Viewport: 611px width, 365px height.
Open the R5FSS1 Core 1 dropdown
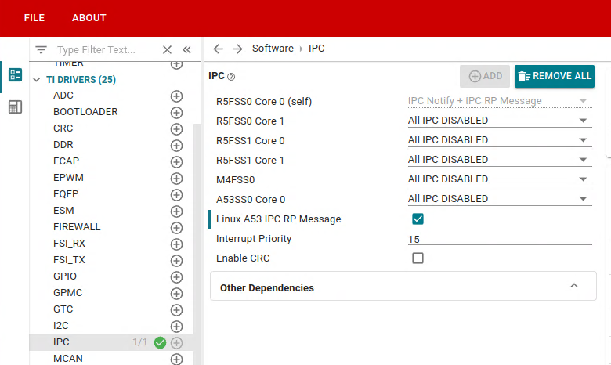pyautogui.click(x=500, y=160)
